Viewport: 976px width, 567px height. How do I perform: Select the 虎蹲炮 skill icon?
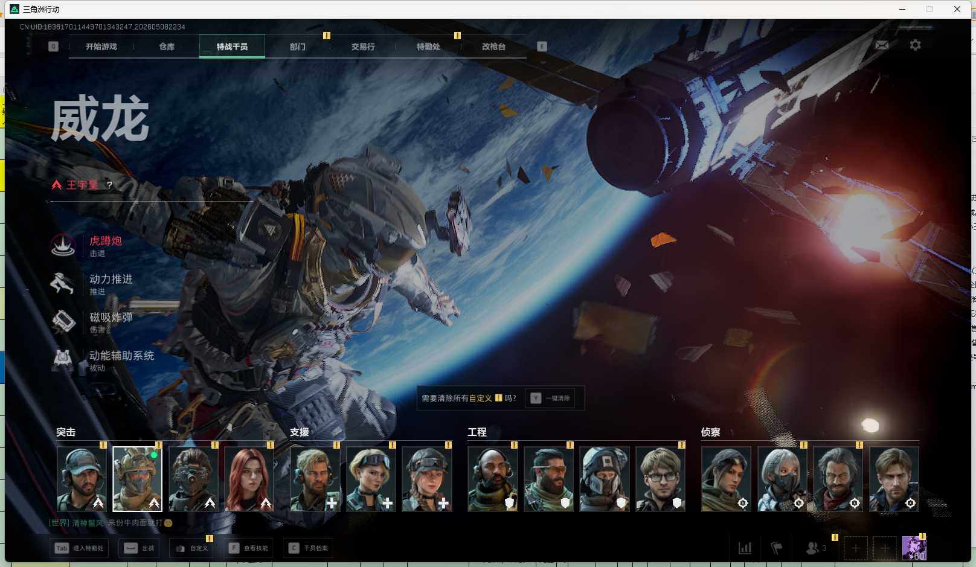click(x=63, y=245)
